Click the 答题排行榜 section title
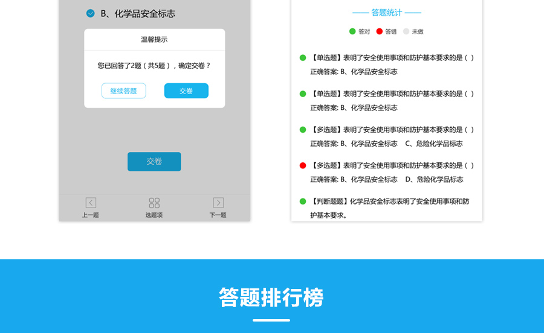This screenshot has height=333, width=544. pos(271,297)
